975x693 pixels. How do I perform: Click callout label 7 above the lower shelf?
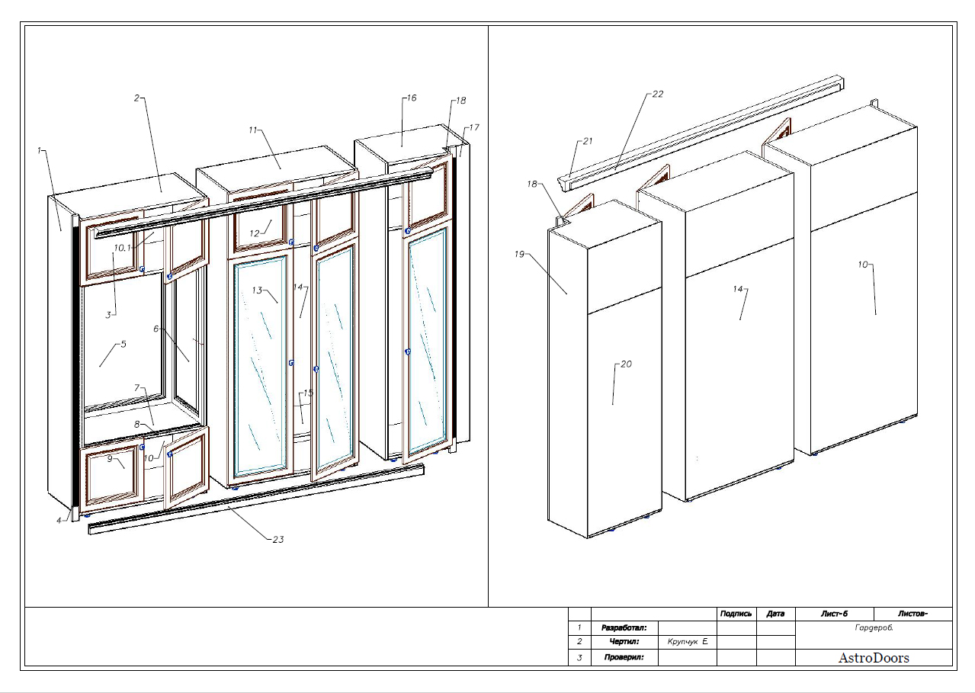click(136, 388)
